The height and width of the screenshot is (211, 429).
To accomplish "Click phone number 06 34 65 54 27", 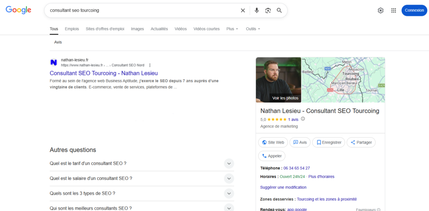I will (x=297, y=168).
